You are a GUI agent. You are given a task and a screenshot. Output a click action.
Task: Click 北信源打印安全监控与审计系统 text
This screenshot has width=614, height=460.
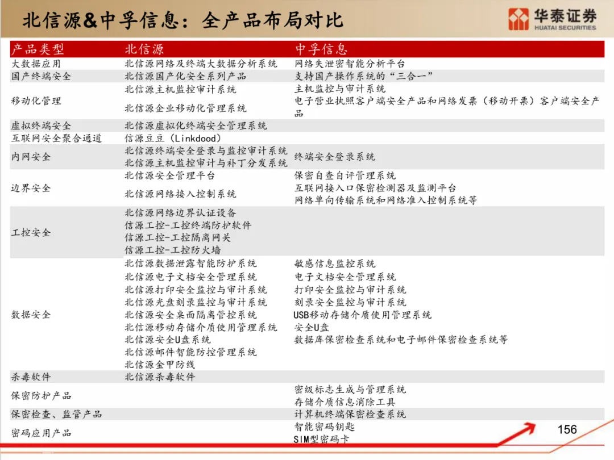(196, 290)
